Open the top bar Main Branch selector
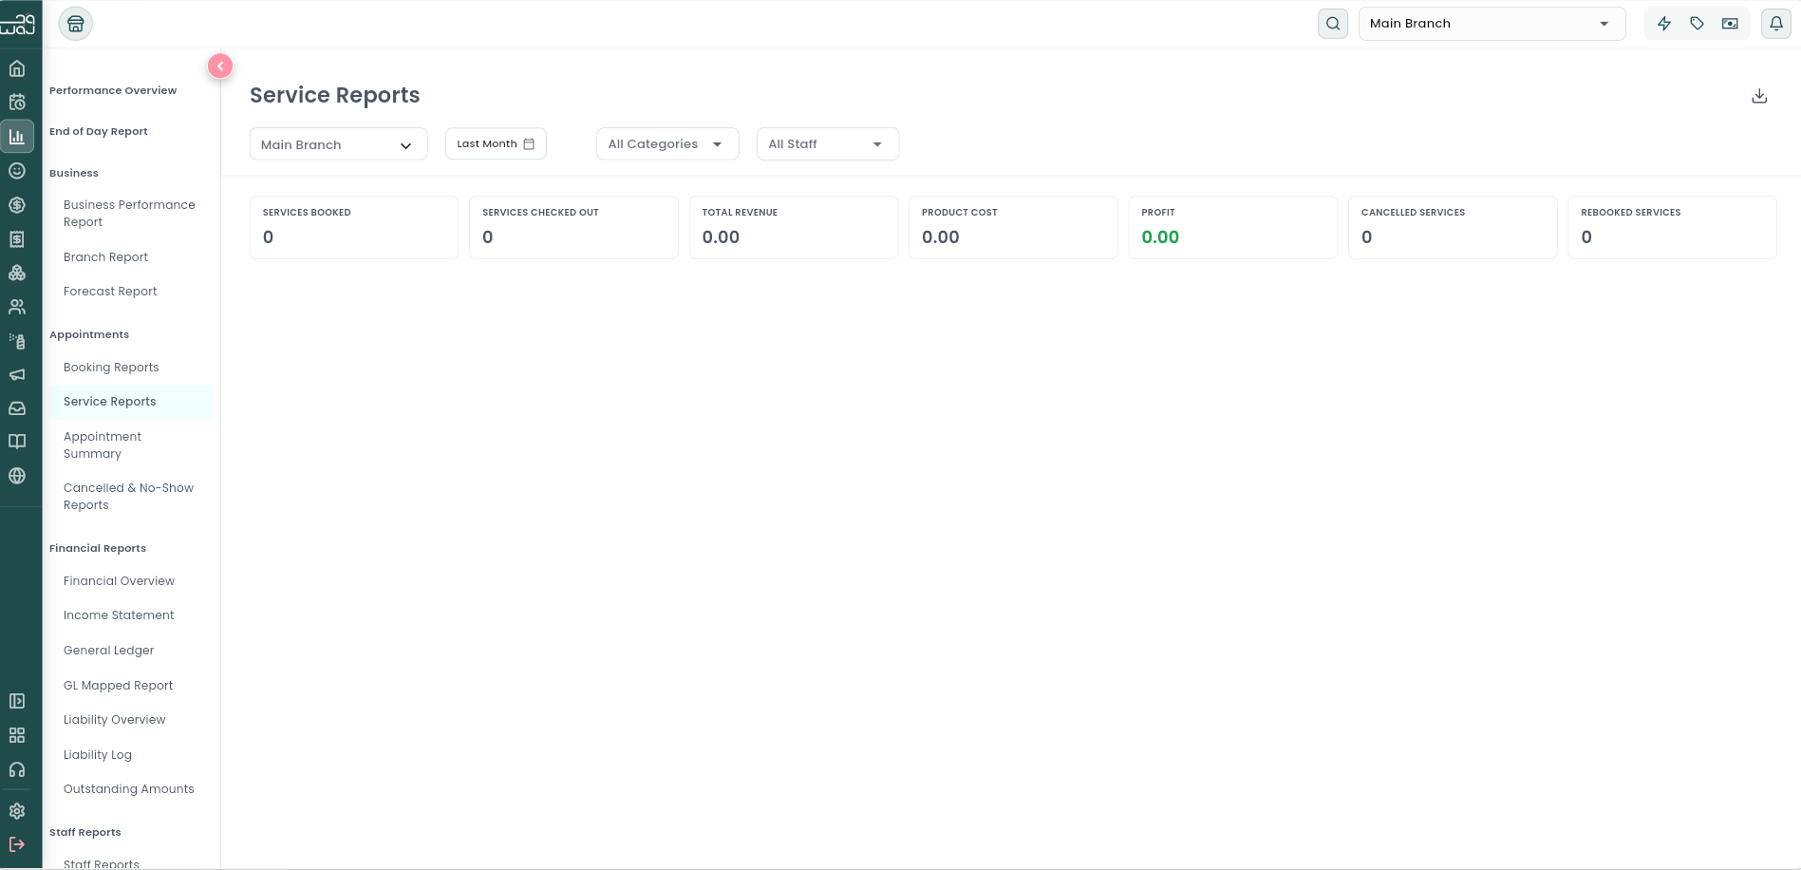 (1491, 24)
